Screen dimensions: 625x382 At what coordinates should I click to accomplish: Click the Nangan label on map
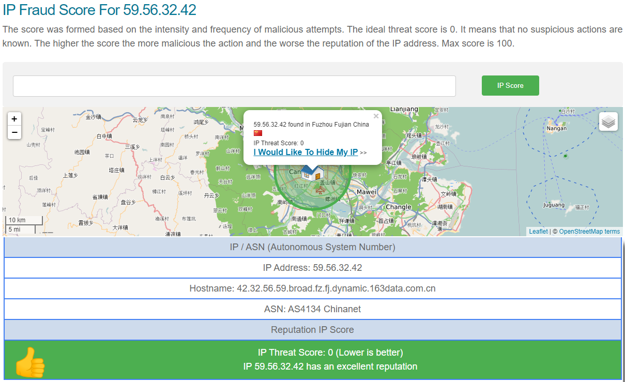pos(557,128)
